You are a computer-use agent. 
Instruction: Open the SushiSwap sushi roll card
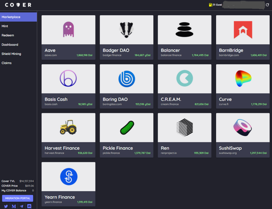[x=243, y=135]
